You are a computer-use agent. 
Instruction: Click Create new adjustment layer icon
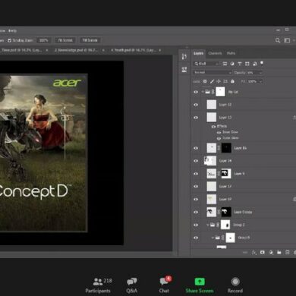tap(271, 253)
